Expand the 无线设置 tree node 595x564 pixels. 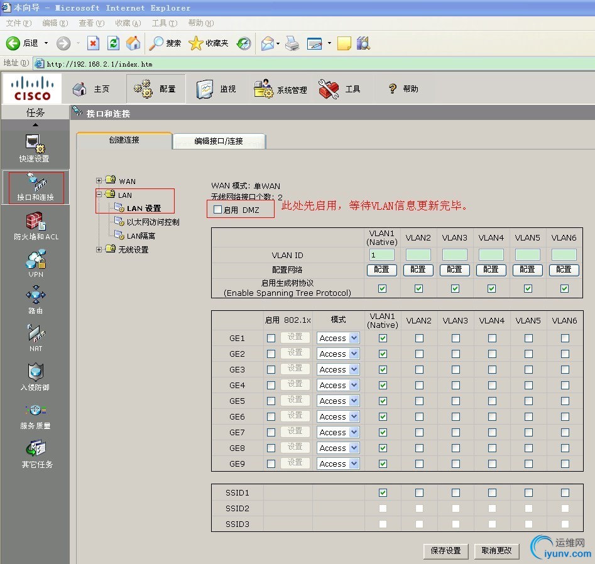[99, 249]
